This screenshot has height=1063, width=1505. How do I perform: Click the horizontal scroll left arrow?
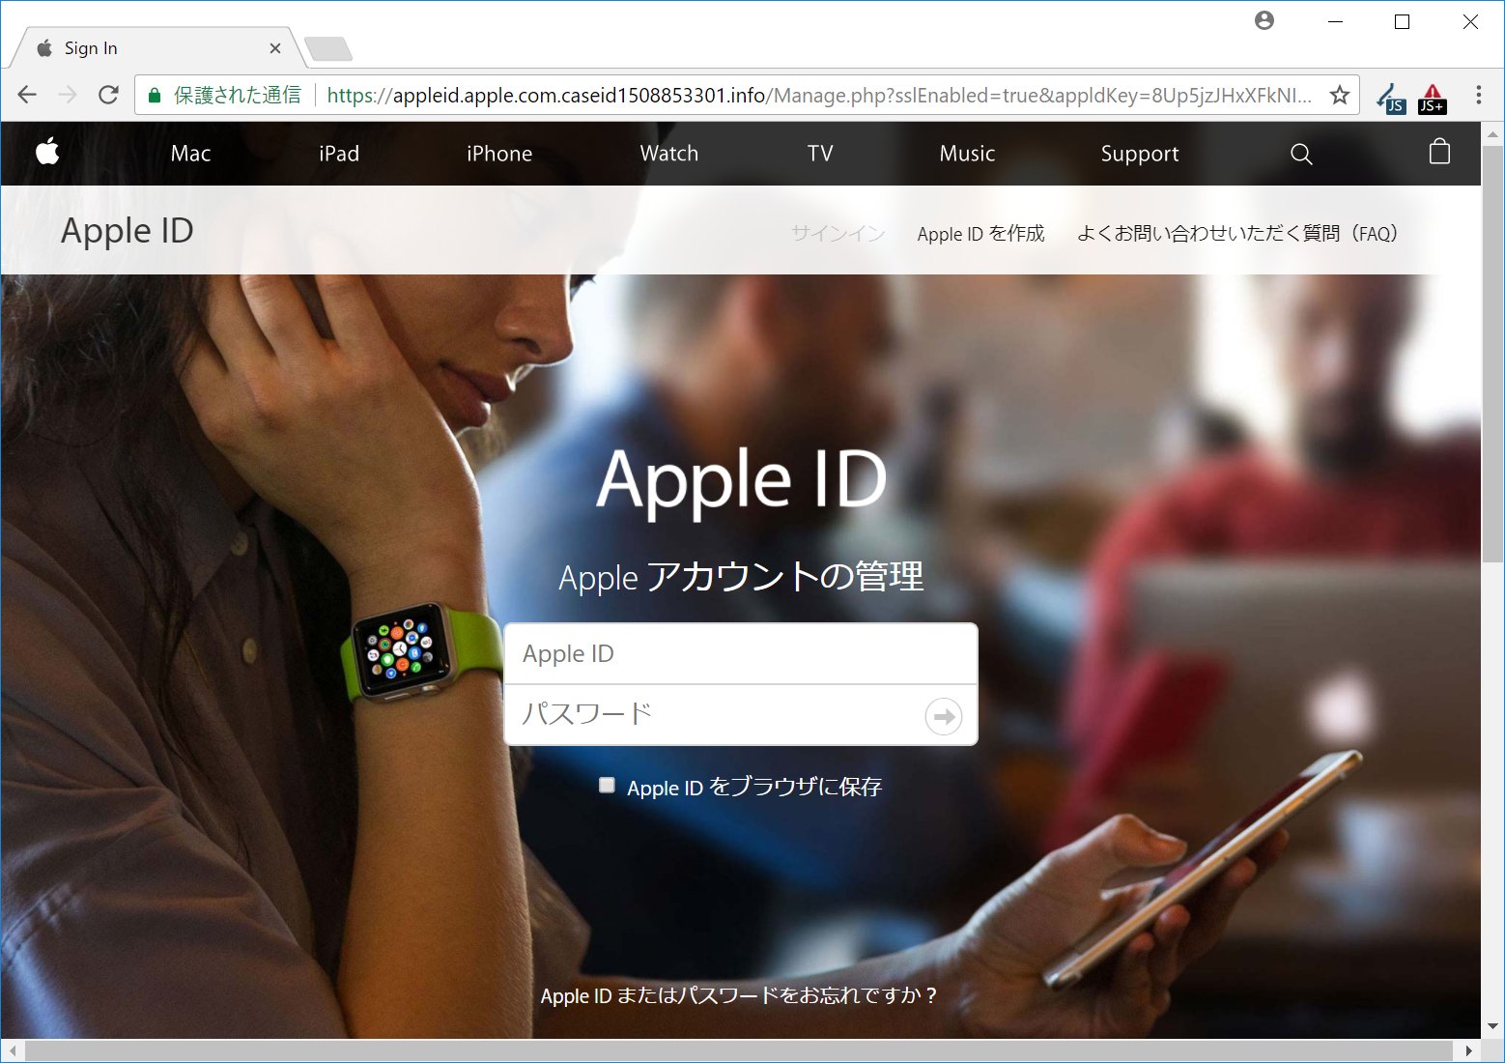coord(12,1050)
